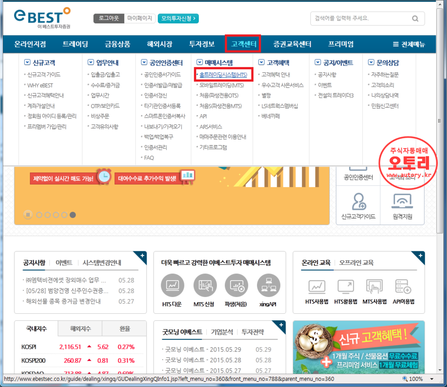The width and height of the screenshot is (447, 387).
Task: Open HTS활용법 education icon
Action: click(345, 287)
